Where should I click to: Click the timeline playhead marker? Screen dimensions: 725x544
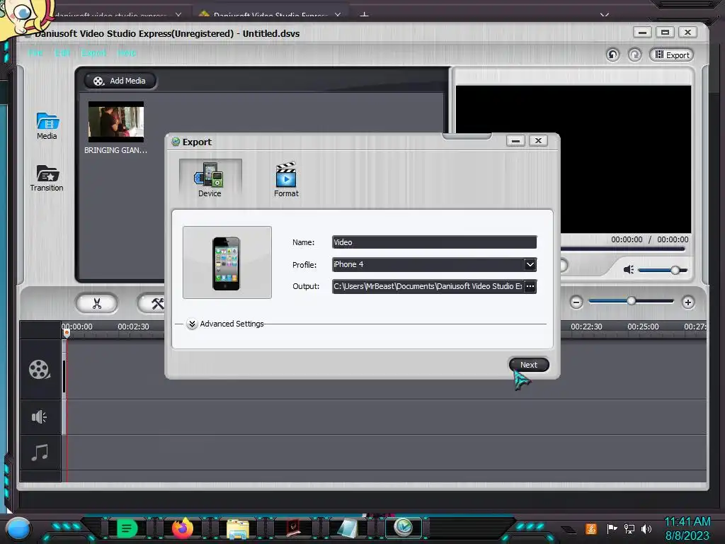(67, 333)
